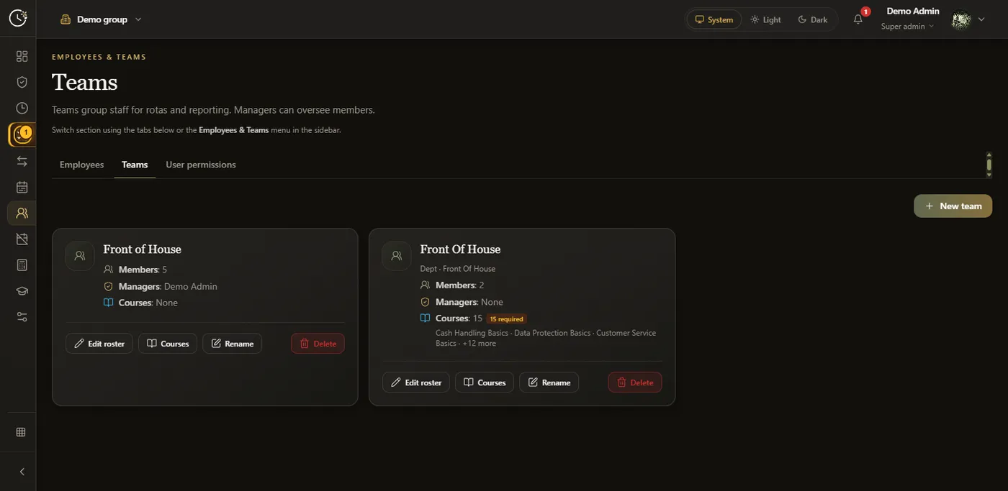Rename the 2-member Front Of House team

coord(549,382)
